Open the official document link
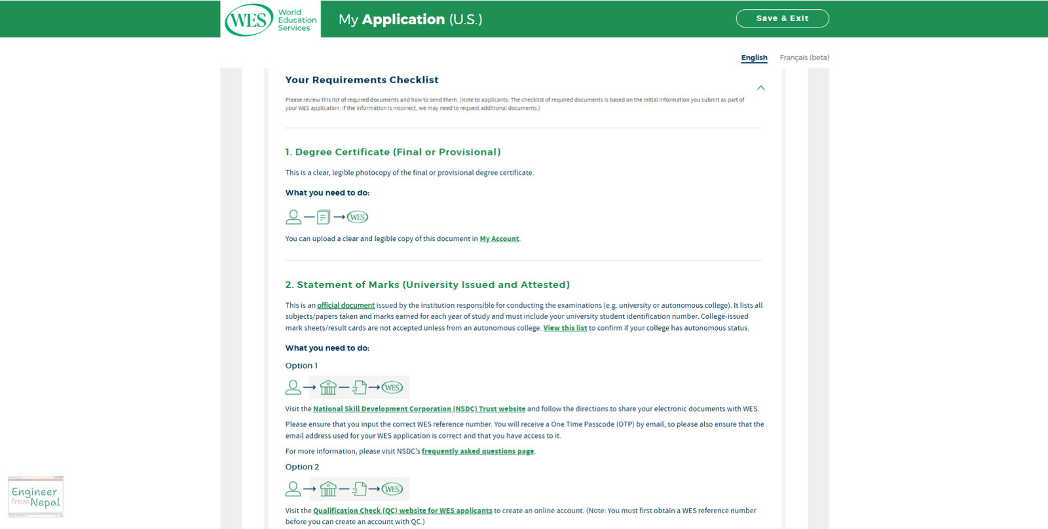Viewport: 1048px width, 529px height. (346, 306)
